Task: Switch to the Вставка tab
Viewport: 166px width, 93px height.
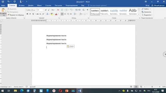Action: (x=22, y=5)
